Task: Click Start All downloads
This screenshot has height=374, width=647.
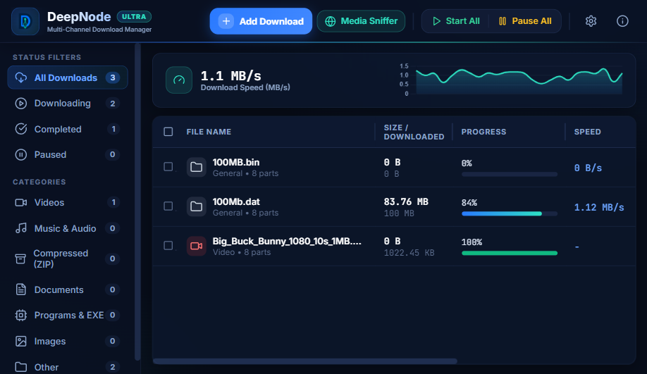Action: click(x=455, y=21)
